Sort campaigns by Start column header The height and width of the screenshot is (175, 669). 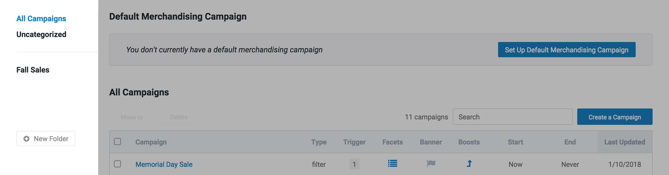515,142
